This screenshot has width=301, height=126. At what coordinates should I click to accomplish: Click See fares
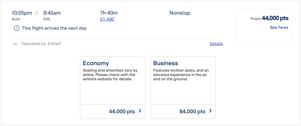tap(279, 27)
